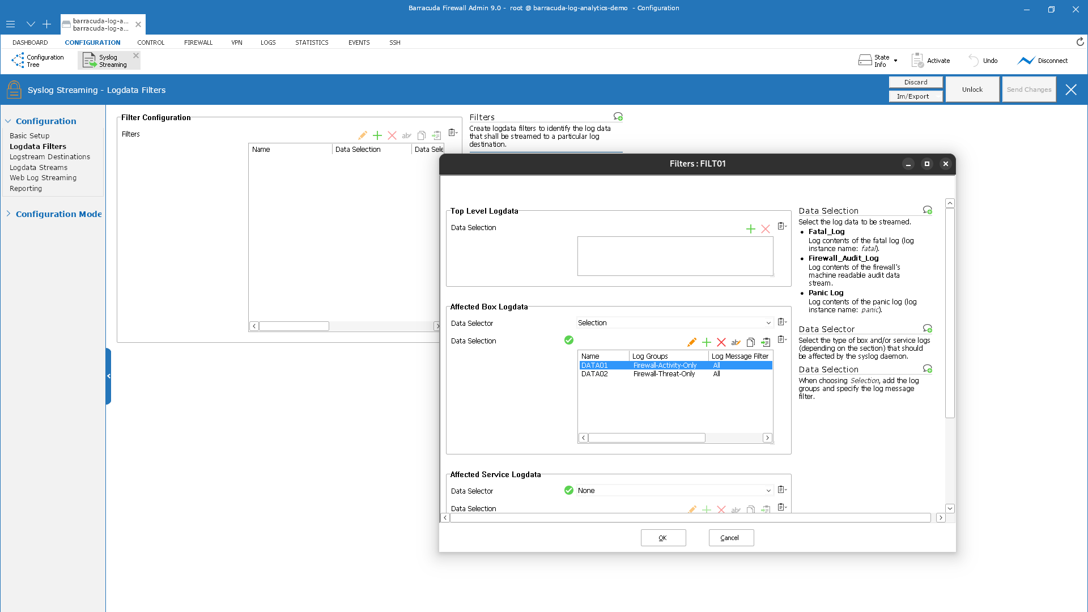This screenshot has width=1088, height=612.
Task: Click the Send Changes button
Action: (x=1029, y=90)
